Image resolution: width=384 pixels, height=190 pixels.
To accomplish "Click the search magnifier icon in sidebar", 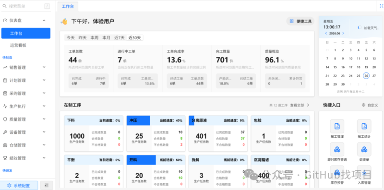I will click(4, 6).
